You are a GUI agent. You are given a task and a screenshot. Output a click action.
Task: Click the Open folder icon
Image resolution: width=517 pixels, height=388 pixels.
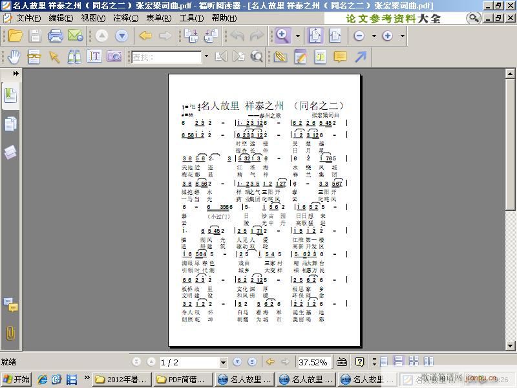(14, 36)
